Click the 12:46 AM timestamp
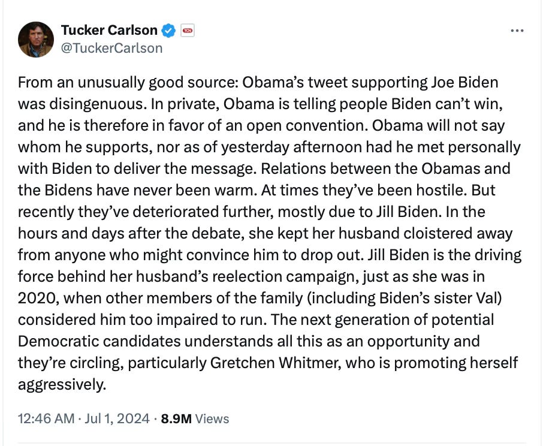Screen dimensions: 543x446 click(x=46, y=418)
